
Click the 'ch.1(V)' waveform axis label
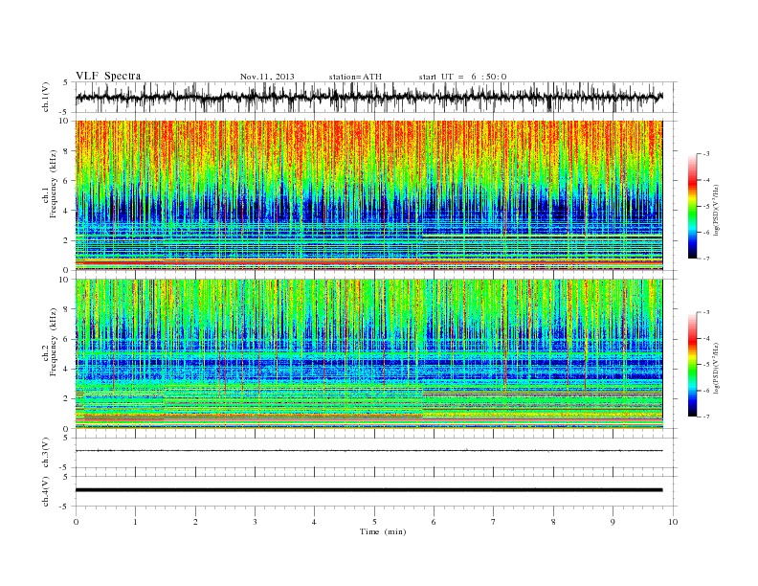pyautogui.click(x=46, y=97)
